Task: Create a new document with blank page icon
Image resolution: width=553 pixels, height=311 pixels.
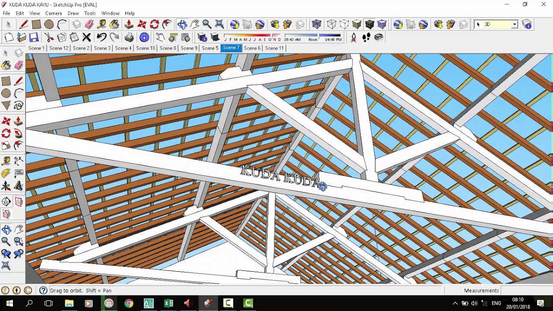Action: (9, 37)
